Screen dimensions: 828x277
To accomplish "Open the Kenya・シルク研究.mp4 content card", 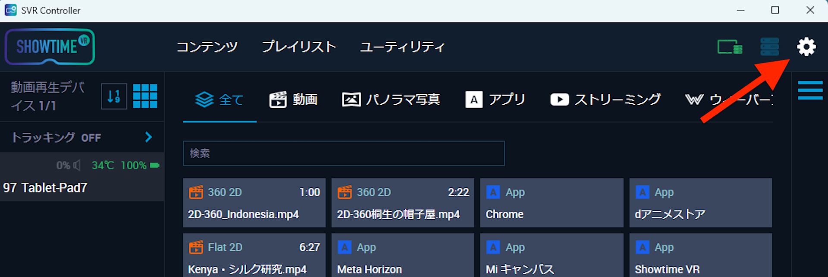I will (x=254, y=255).
